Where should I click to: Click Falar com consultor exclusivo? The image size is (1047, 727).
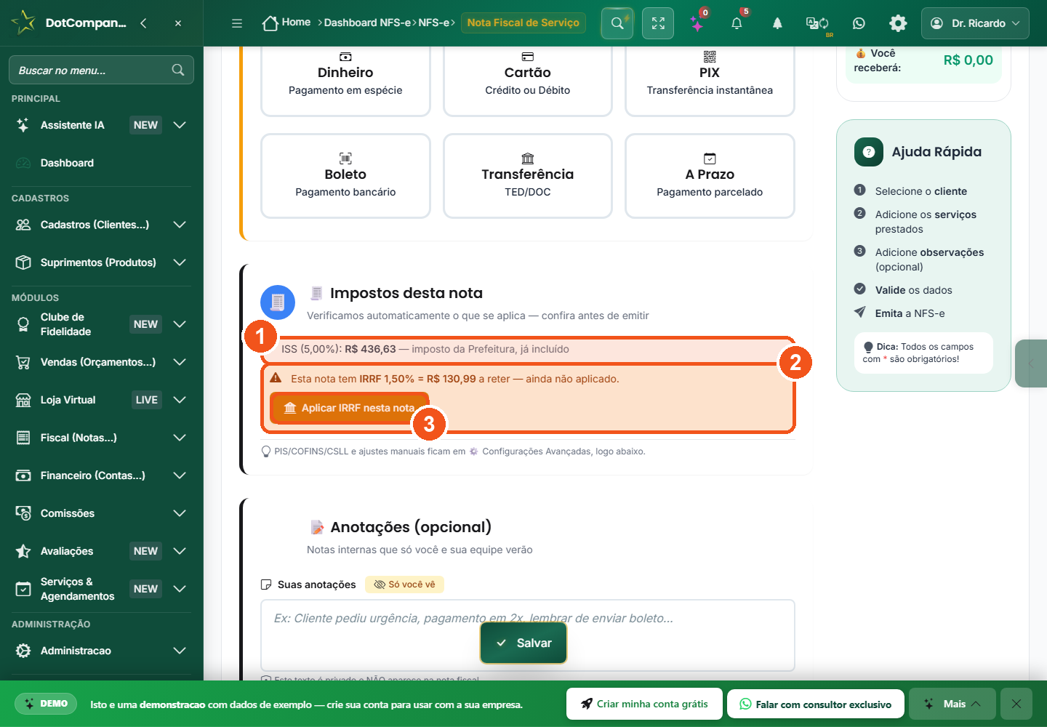point(816,704)
